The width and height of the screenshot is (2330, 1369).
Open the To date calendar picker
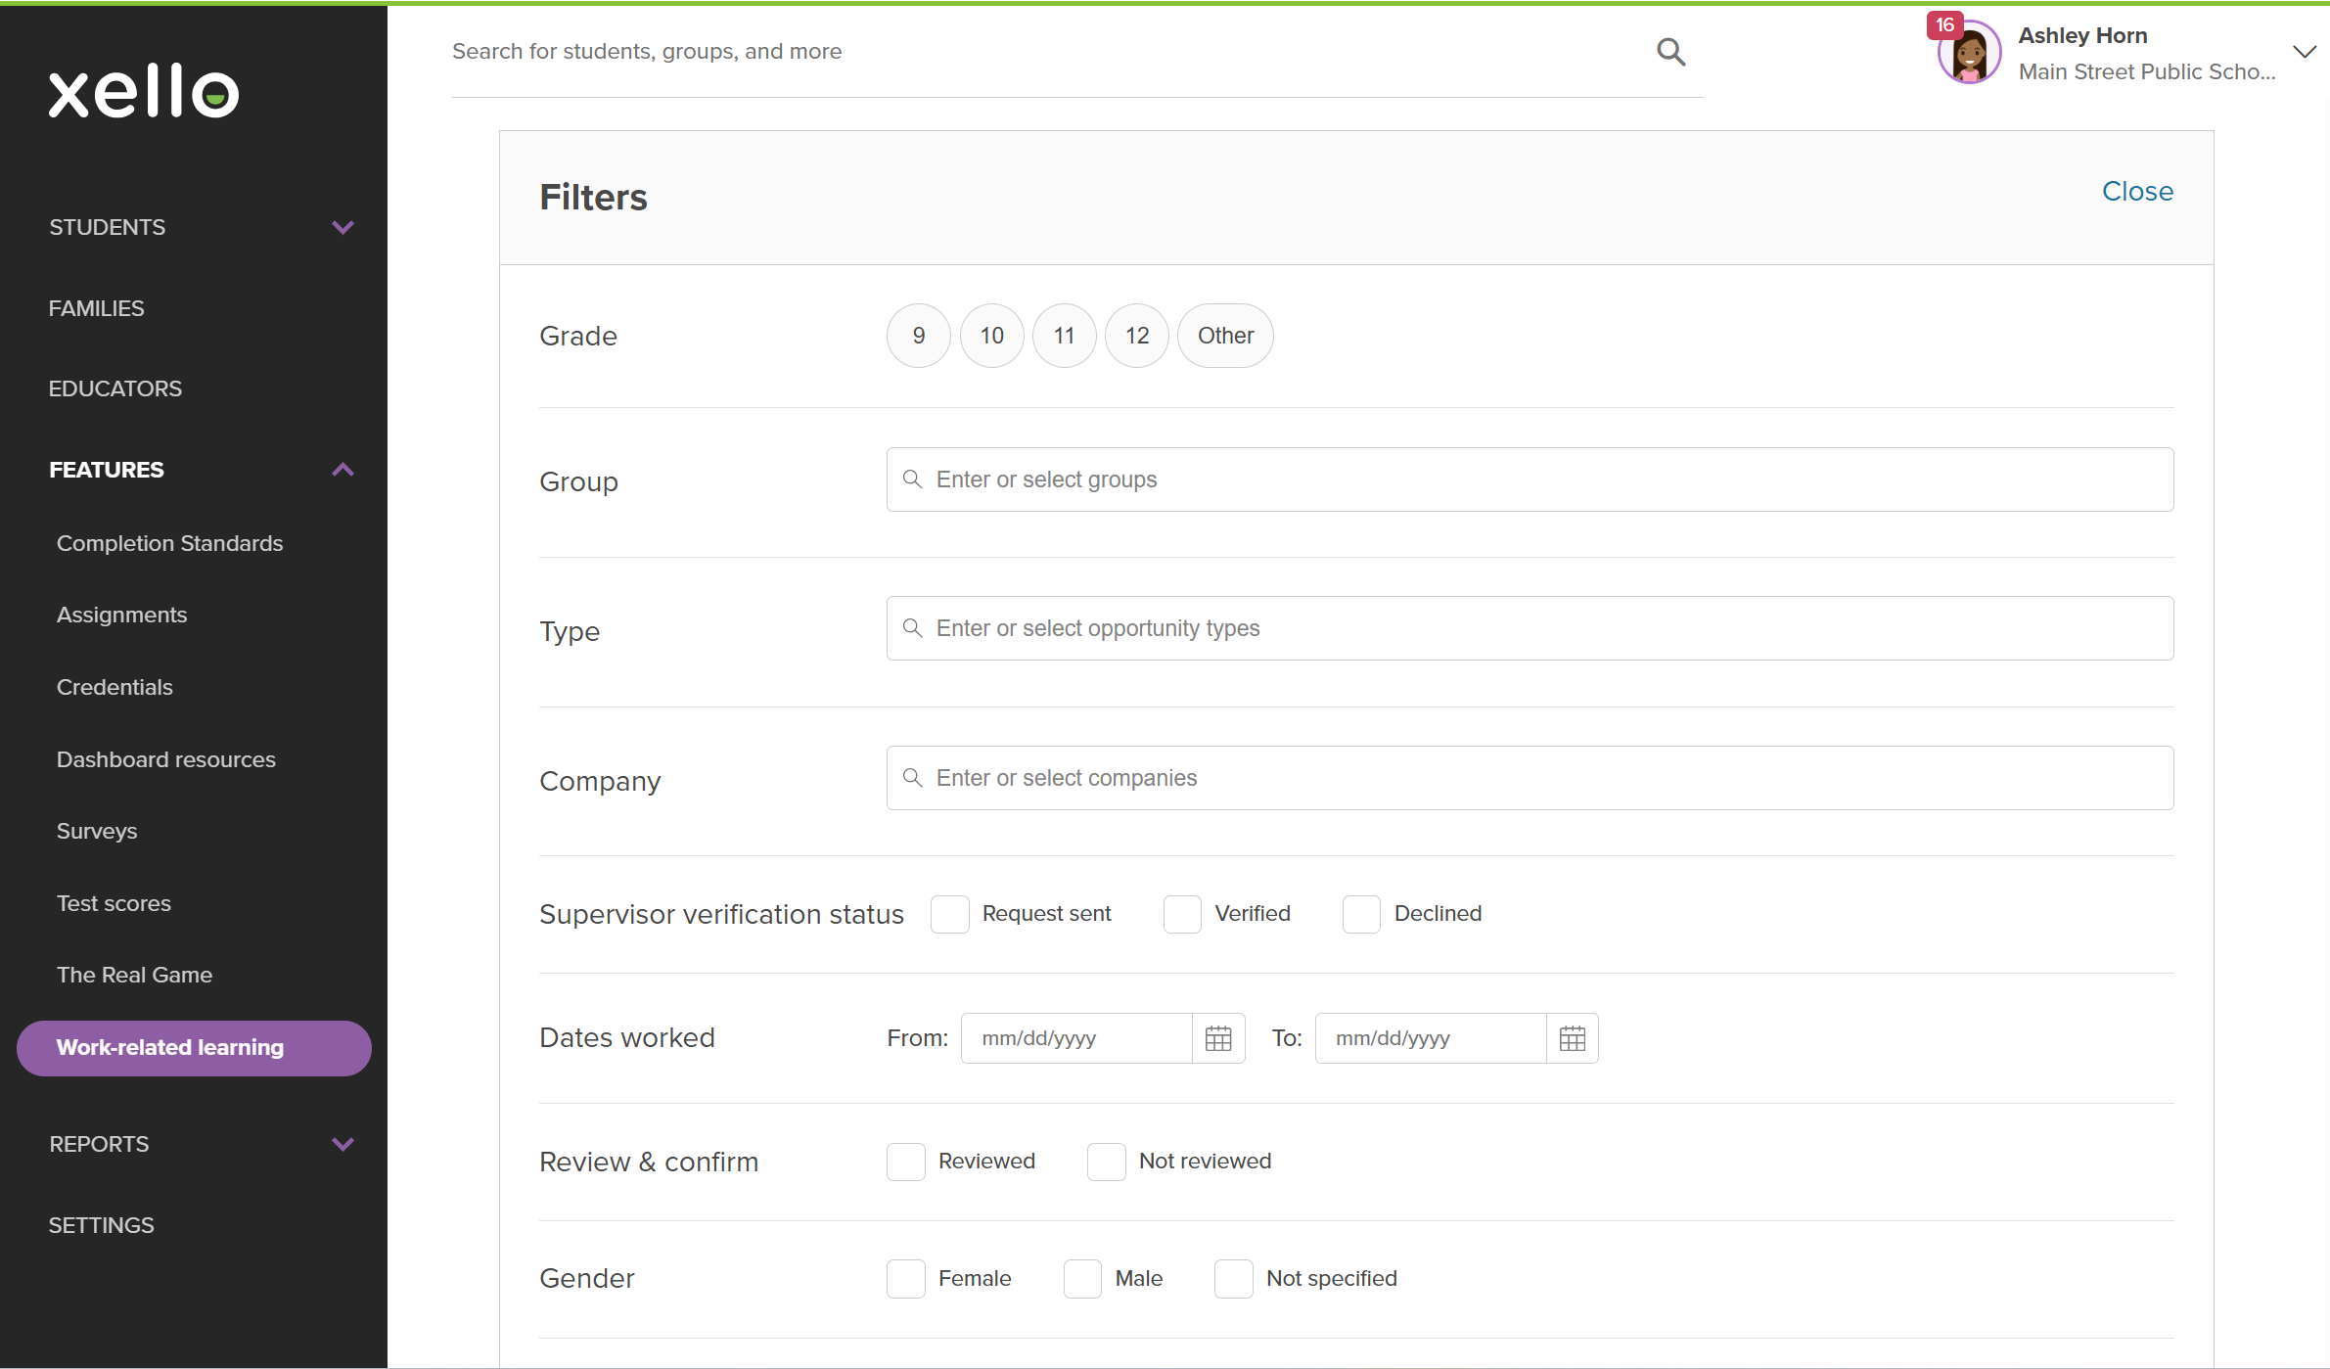[x=1572, y=1038]
